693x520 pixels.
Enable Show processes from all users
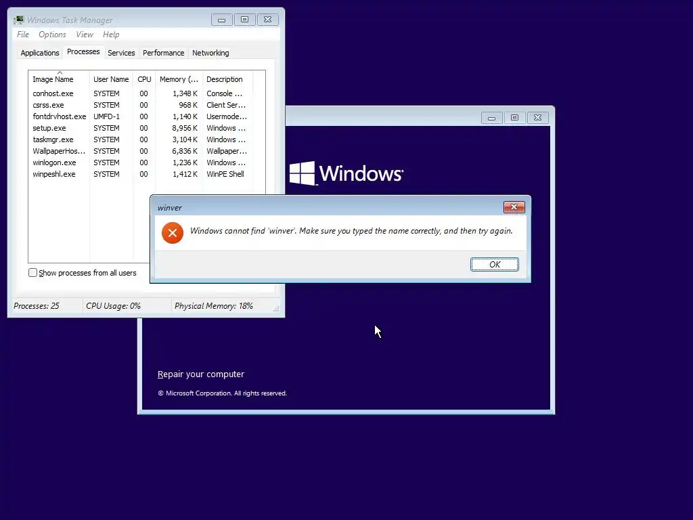pyautogui.click(x=32, y=273)
